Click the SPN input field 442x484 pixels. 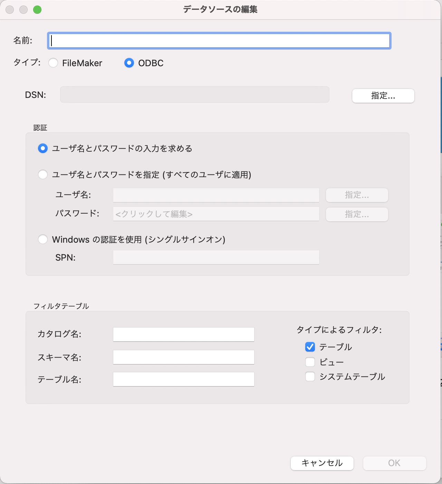[216, 258]
